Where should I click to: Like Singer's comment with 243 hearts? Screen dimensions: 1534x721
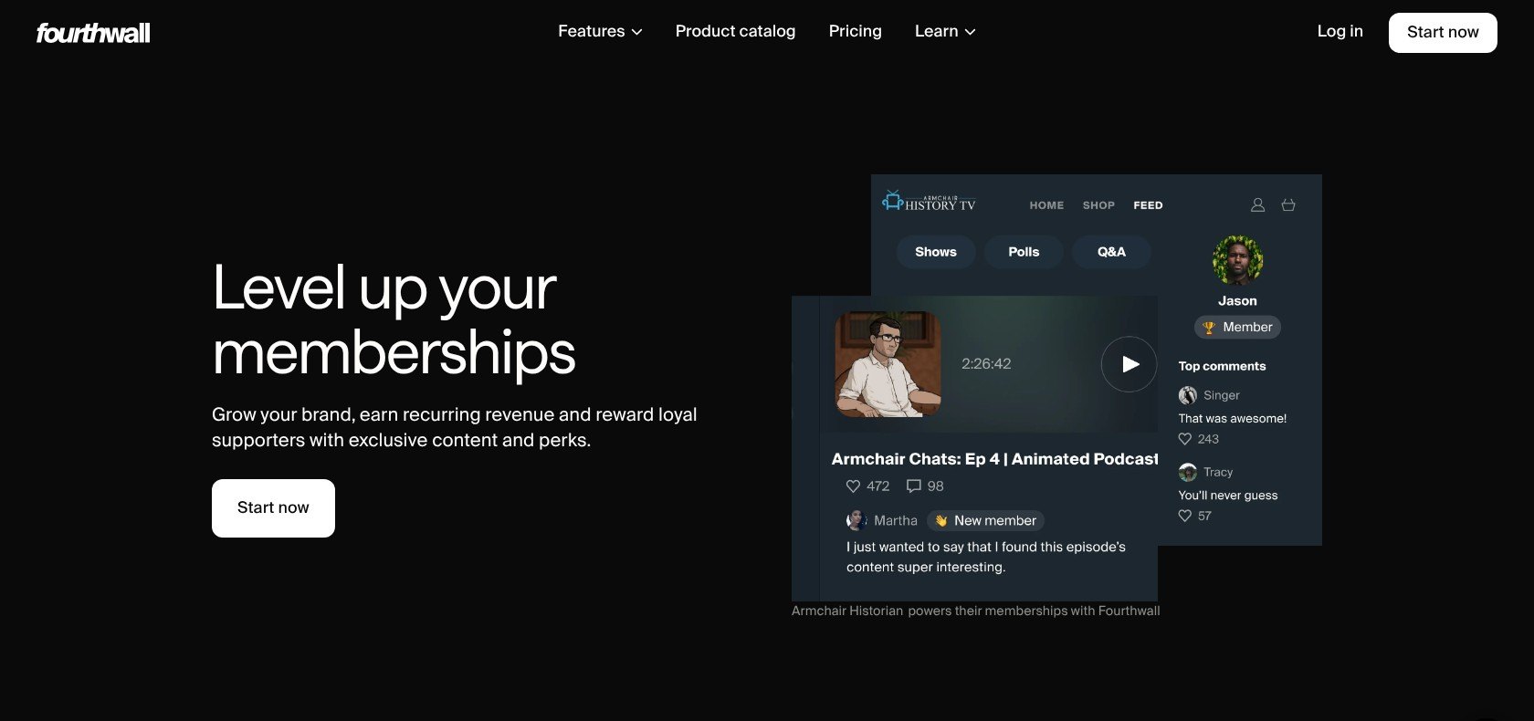click(x=1185, y=439)
